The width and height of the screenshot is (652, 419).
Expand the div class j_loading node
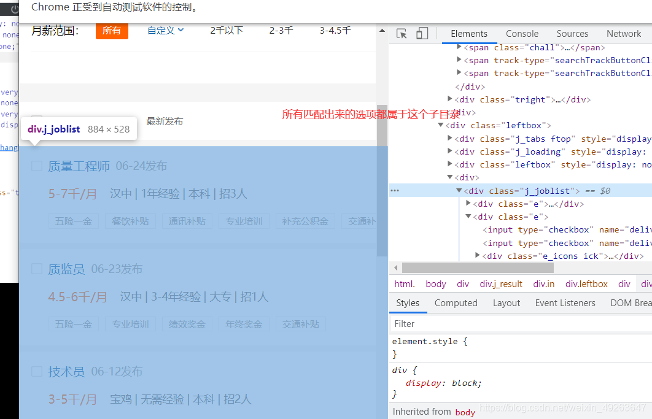pyautogui.click(x=450, y=151)
